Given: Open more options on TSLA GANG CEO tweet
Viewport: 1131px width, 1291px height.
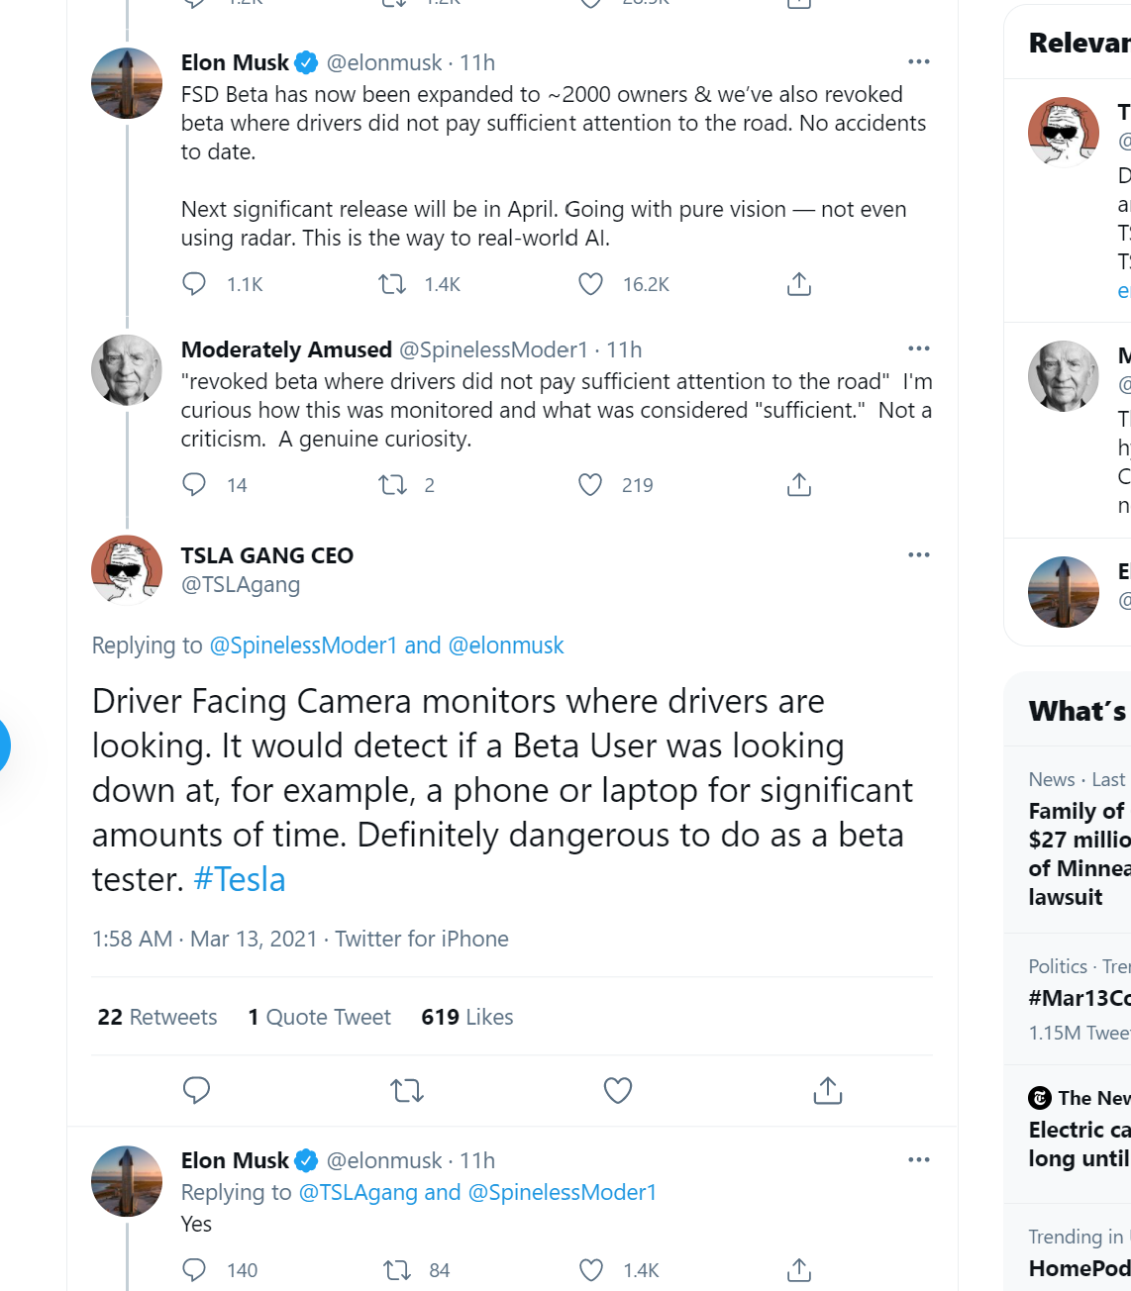Looking at the screenshot, I should (x=919, y=554).
